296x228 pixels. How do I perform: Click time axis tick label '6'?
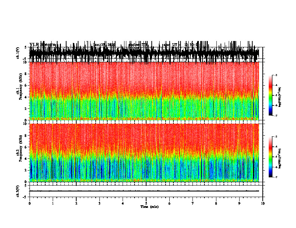(170, 203)
